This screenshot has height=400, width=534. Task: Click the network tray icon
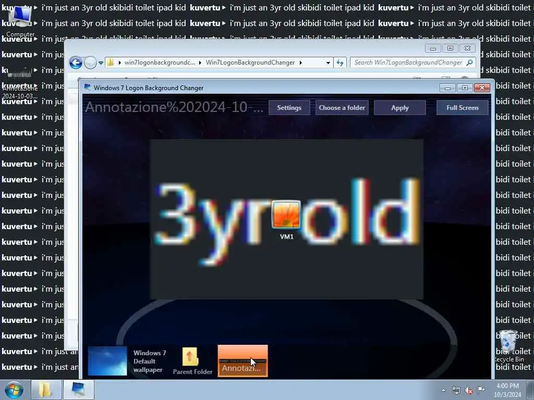click(456, 390)
